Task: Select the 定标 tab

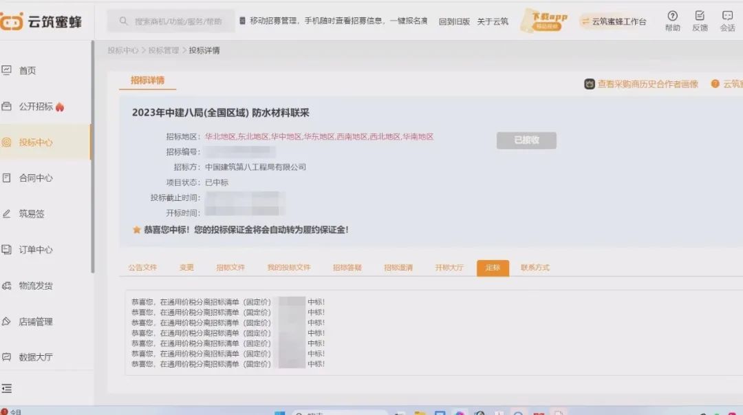Action: point(493,268)
